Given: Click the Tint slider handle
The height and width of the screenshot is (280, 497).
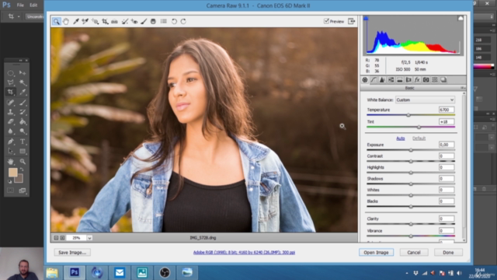Looking at the screenshot, I should pyautogui.click(x=419, y=127).
